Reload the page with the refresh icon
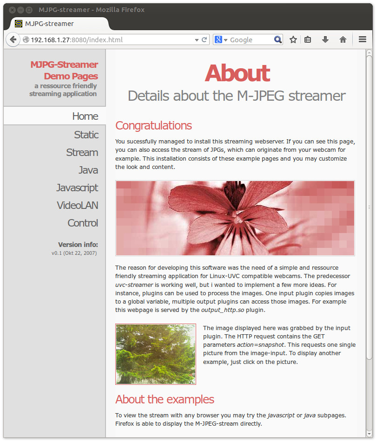Image resolution: width=376 pixels, height=441 pixels. [x=204, y=39]
